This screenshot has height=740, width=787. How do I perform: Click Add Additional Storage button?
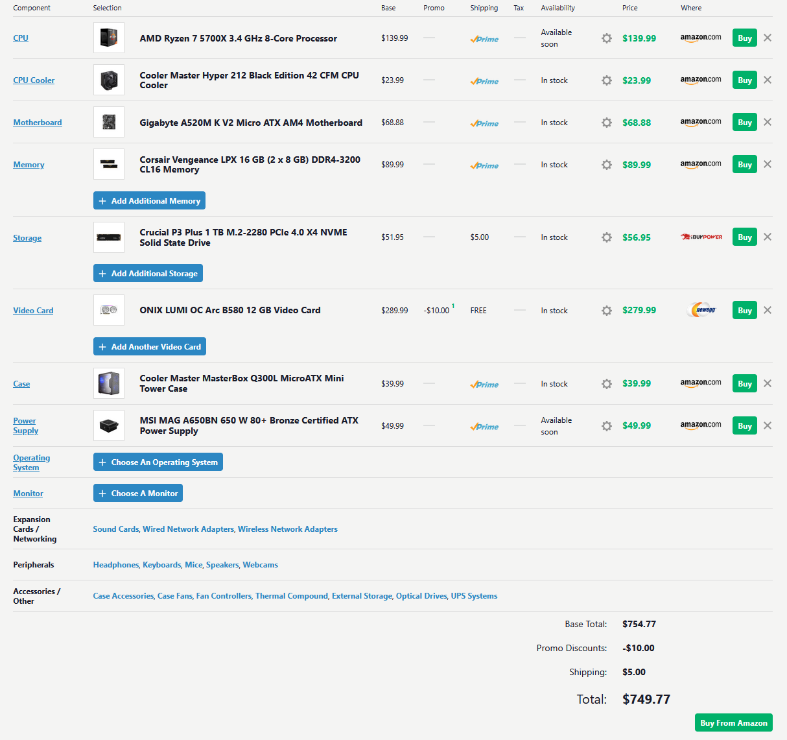(148, 273)
